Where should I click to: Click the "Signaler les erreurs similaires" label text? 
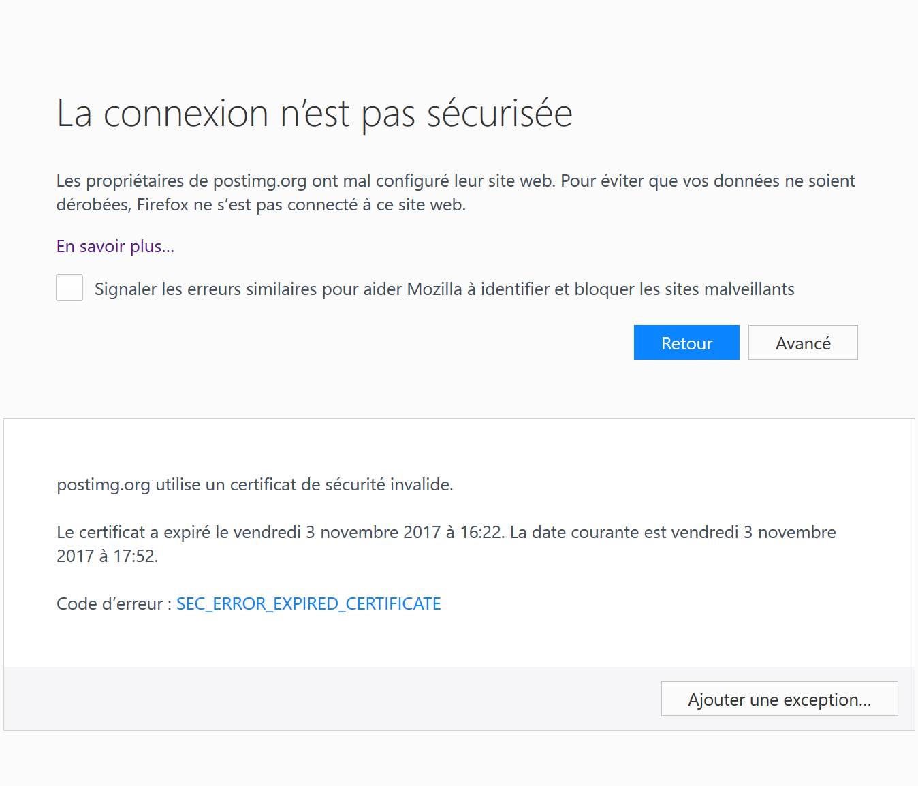pyautogui.click(x=444, y=289)
